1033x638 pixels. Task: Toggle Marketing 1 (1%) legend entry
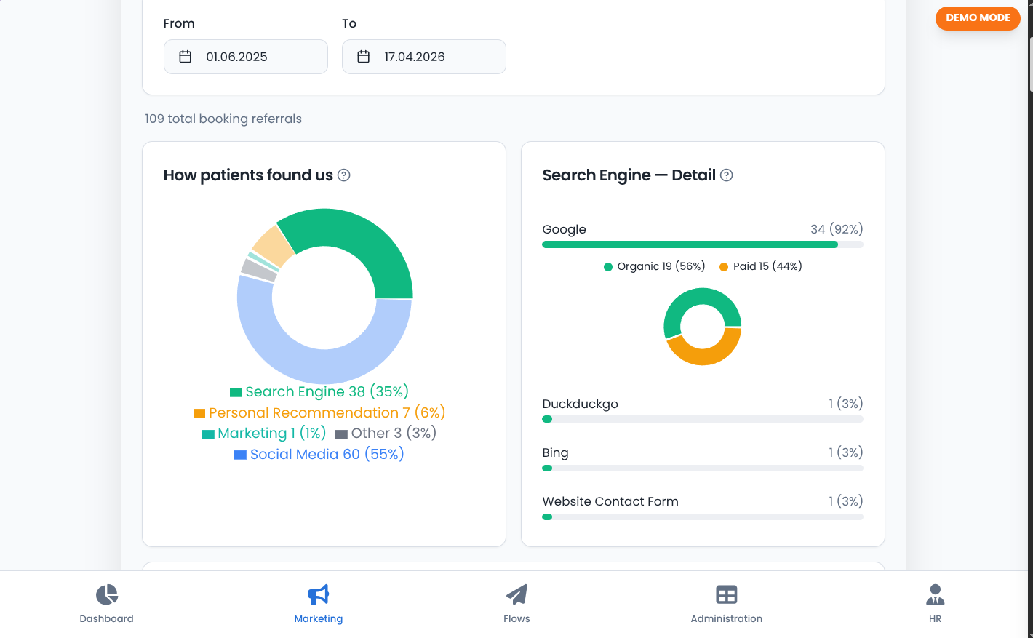coord(264,434)
